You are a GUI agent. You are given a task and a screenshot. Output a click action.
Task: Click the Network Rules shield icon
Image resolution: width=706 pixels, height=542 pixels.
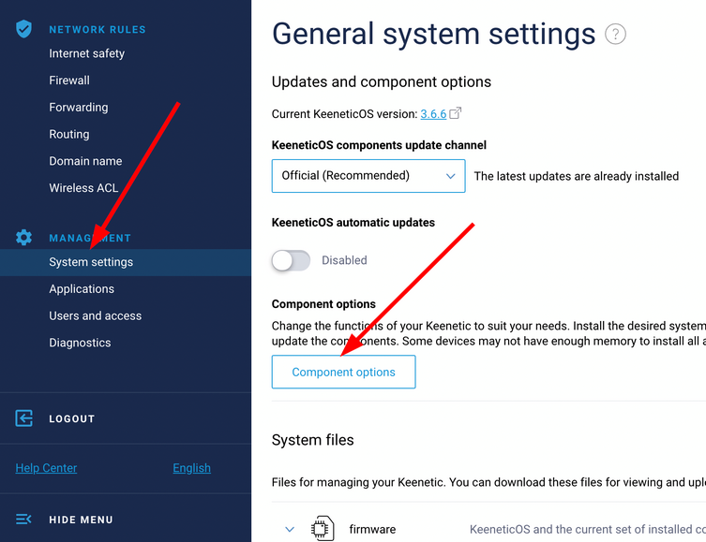pos(24,29)
